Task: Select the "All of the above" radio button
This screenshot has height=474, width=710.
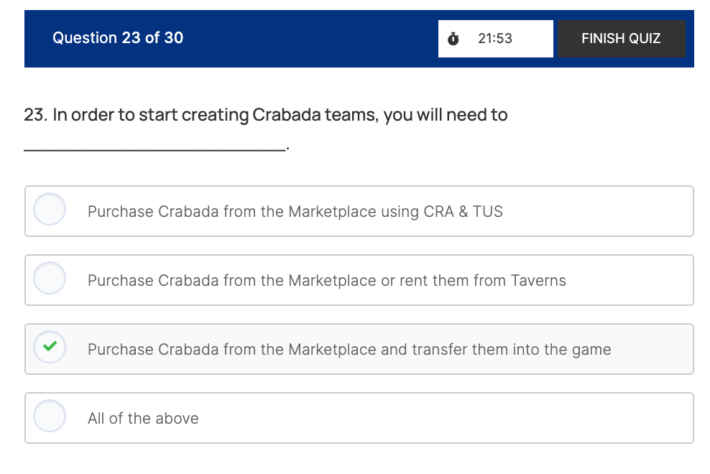Action: [x=50, y=417]
